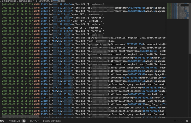Click getCreativeTag on the 11:36:30,230 line
The image size is (191, 123).
[117, 108]
